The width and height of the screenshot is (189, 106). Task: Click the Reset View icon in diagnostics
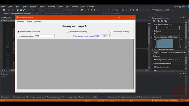pyautogui.click(x=166, y=21)
